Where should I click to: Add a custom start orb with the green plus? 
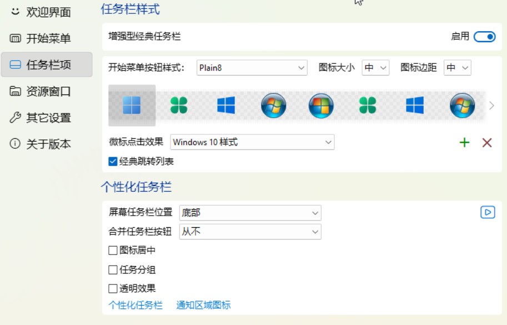[x=464, y=142]
